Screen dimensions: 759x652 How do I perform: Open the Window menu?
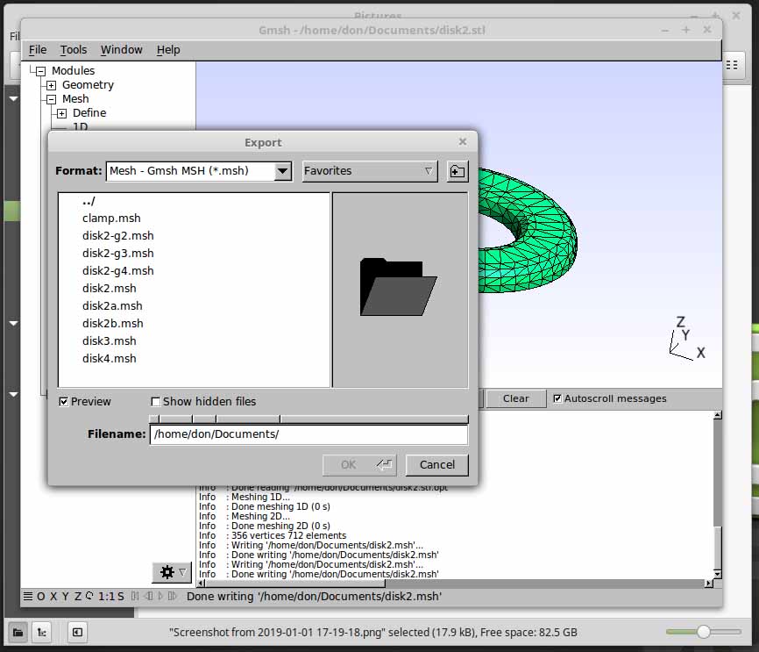coord(122,49)
